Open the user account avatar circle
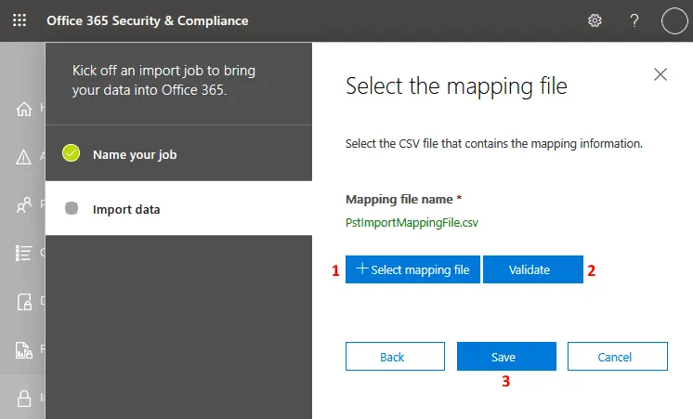693x419 pixels. 673,20
